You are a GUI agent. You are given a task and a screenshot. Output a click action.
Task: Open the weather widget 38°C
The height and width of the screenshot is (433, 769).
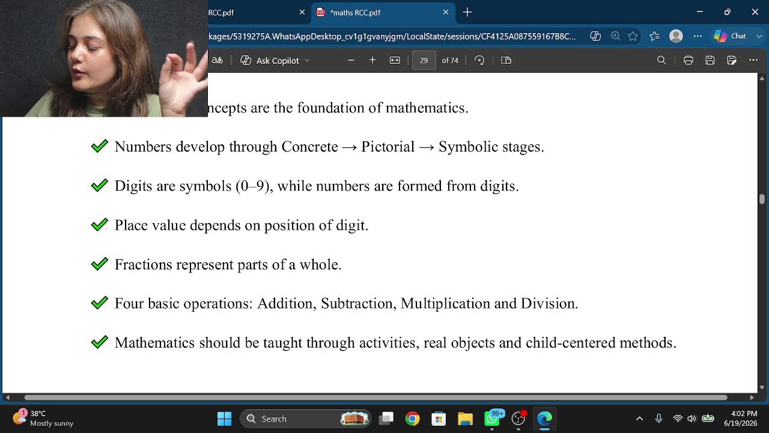pos(43,419)
